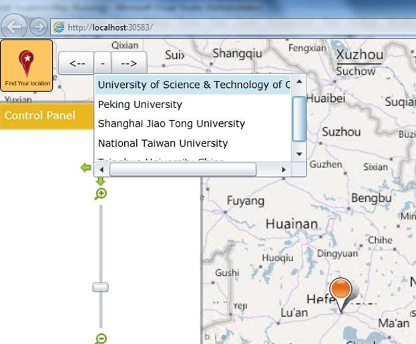416x344 pixels.
Task: Click the Internet Explorer page icon in address bar
Action: (x=59, y=27)
